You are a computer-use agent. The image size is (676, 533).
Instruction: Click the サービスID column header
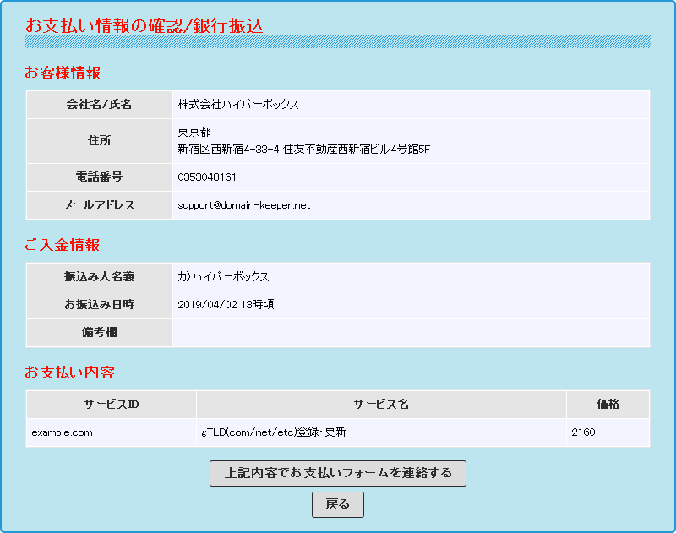[x=112, y=404]
